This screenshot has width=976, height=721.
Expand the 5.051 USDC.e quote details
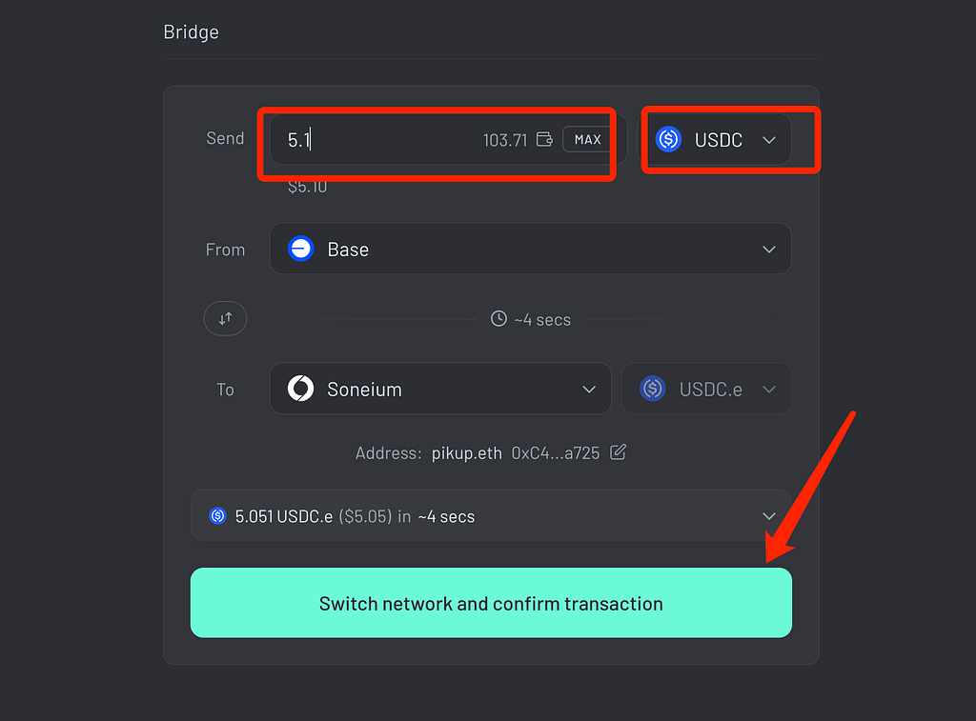(x=491, y=515)
